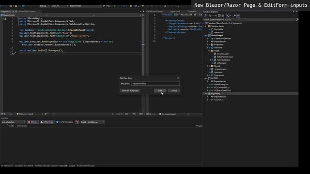Collapse the Pages folder
The height and width of the screenshot is (174, 310).
[x=208, y=51]
